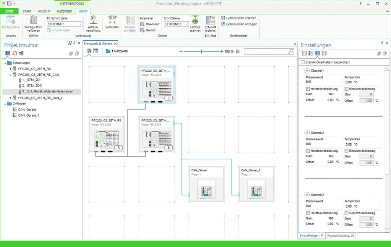Switch to the NETZWERK ribbon tab
The image size is (391, 247).
pyautogui.click(x=64, y=11)
